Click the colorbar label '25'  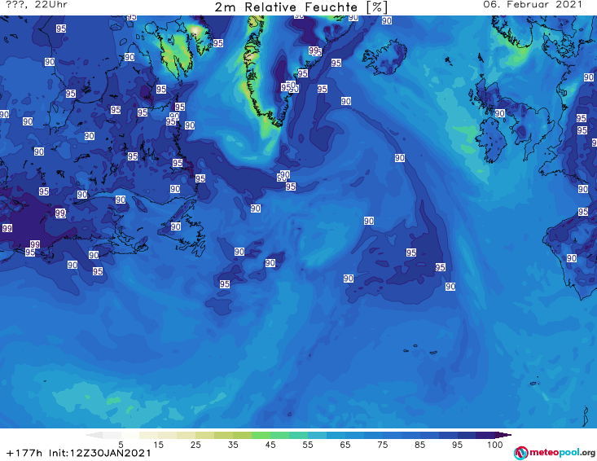coord(195,445)
